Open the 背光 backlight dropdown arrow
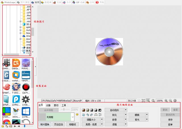182x129 pixels. (147, 119)
